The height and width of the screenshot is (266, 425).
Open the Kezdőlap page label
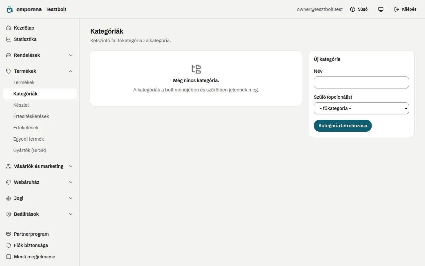pos(24,28)
